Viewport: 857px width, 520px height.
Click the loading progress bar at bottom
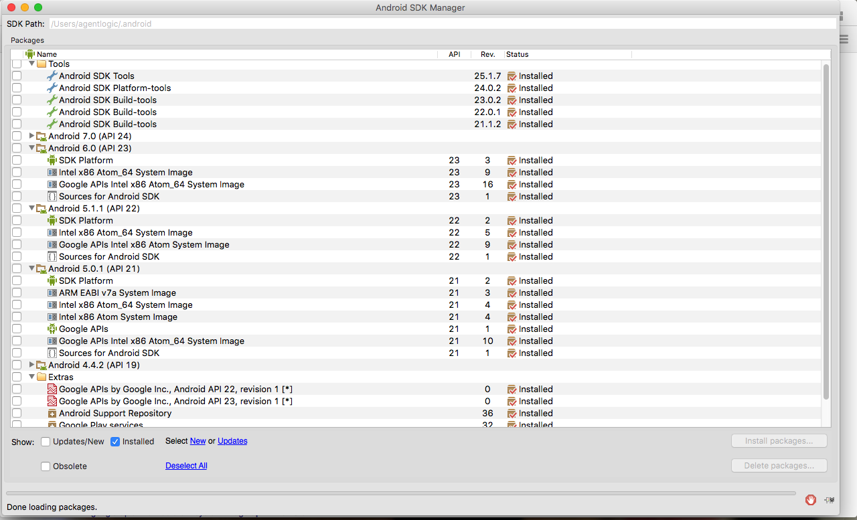401,493
